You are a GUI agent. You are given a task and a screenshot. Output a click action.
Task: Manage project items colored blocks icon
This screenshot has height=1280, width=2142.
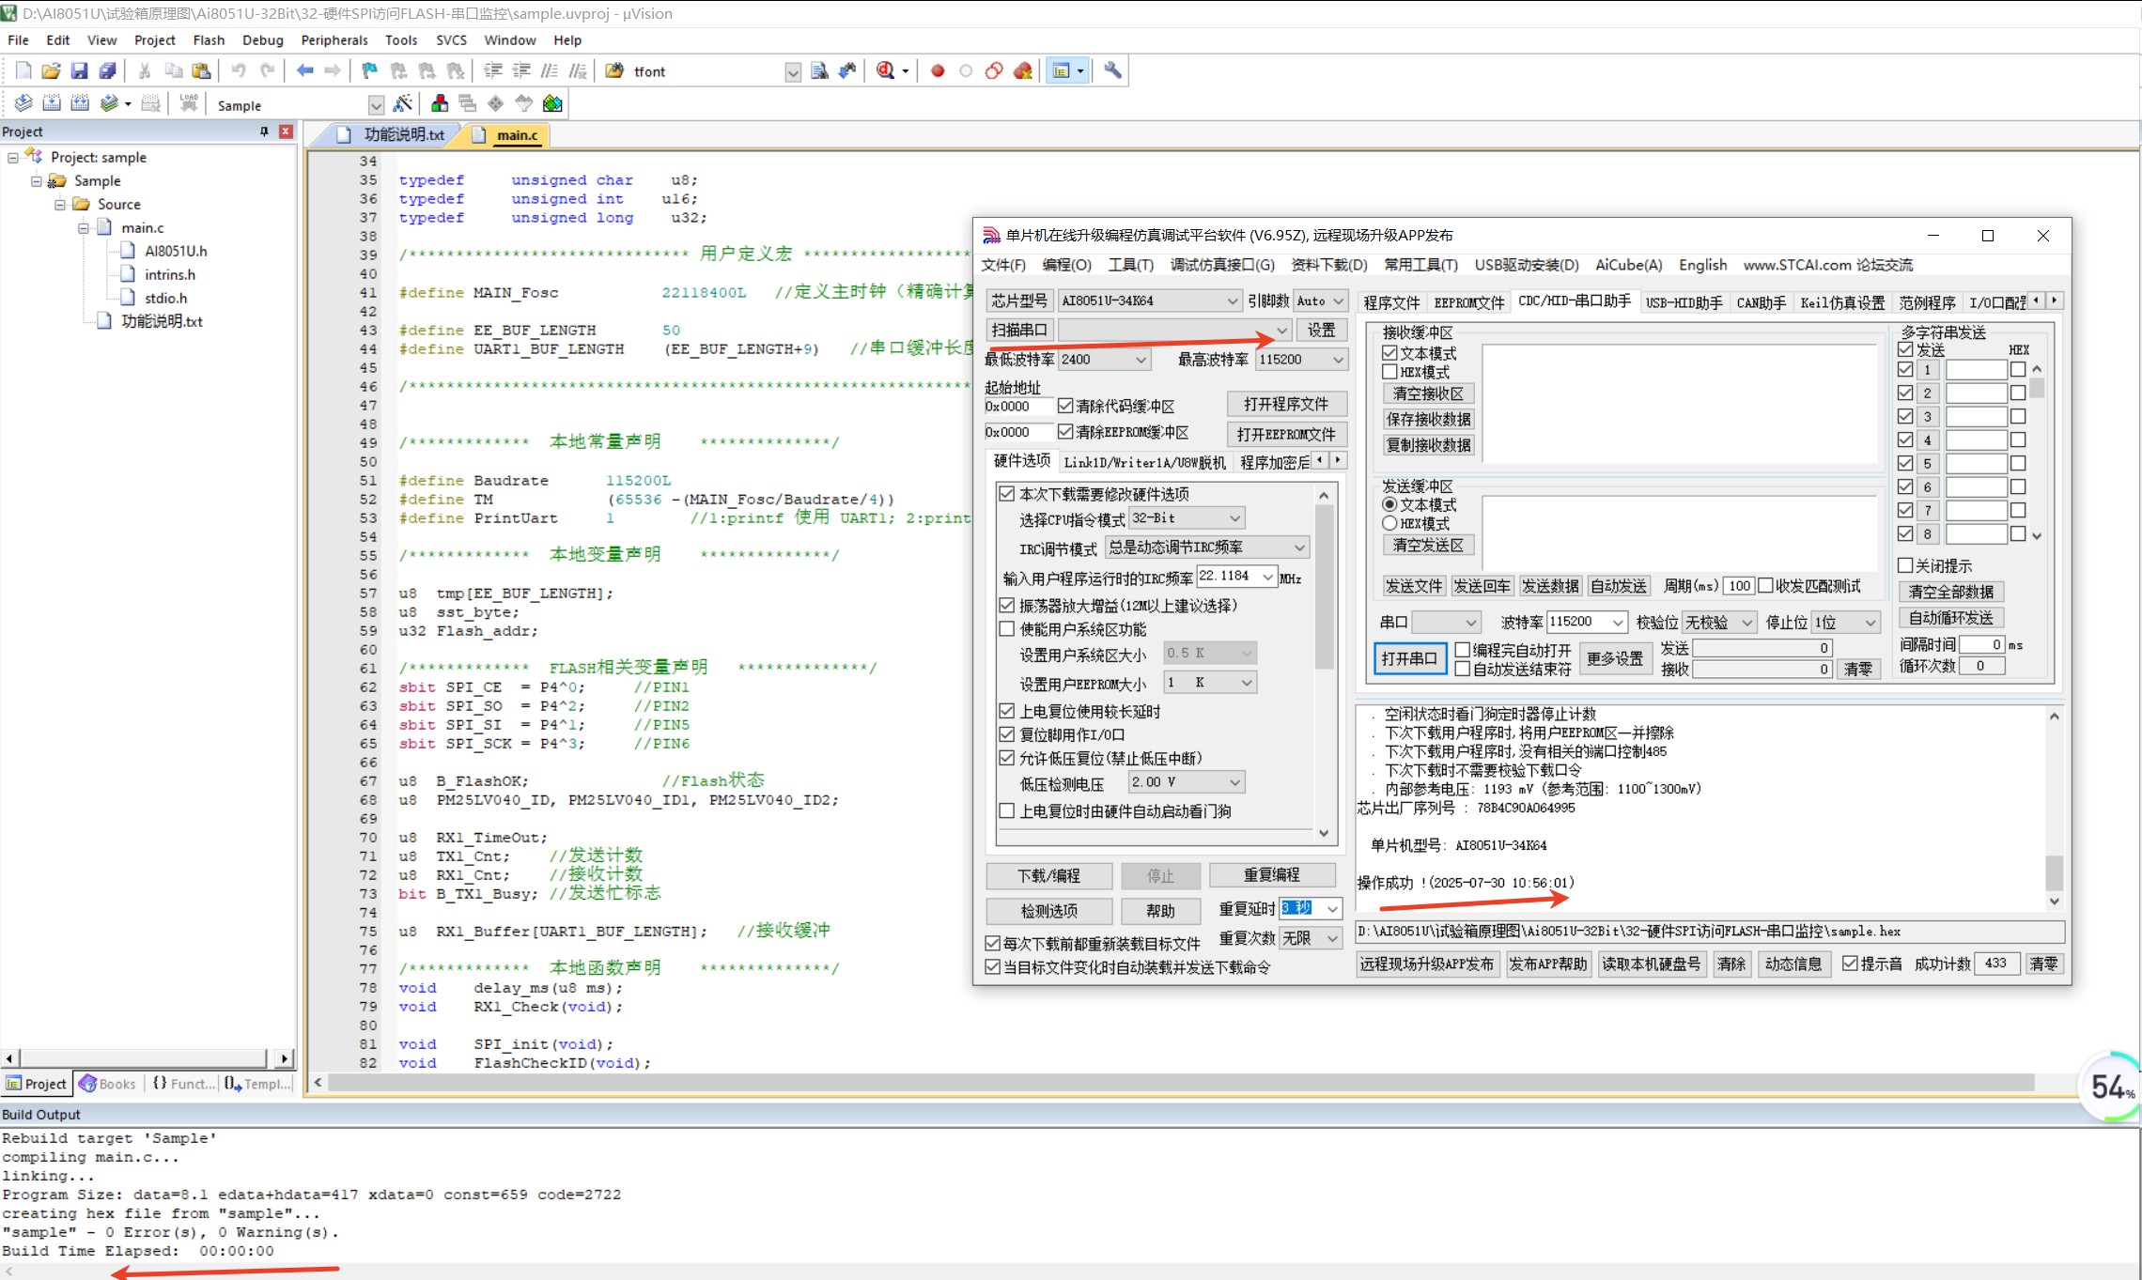[440, 103]
